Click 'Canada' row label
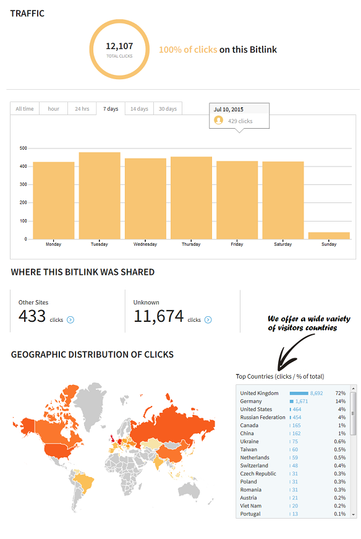Screen dimensions: 361x539 coord(249,425)
